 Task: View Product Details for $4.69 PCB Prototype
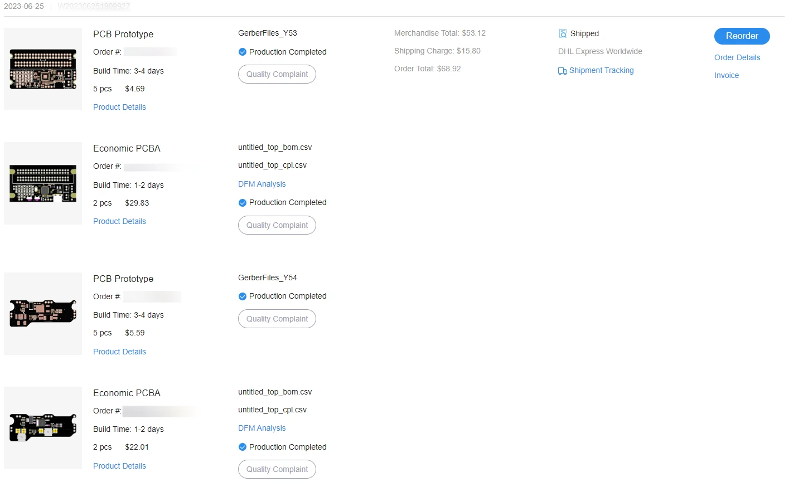coord(119,107)
